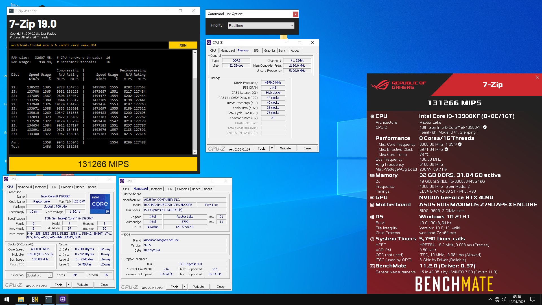
Task: Click Close in the Memory CPU-Z window
Action: pos(307,148)
